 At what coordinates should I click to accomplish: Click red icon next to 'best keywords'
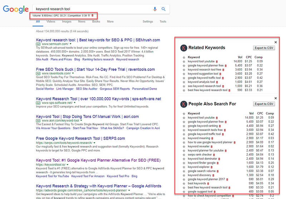[208, 184]
